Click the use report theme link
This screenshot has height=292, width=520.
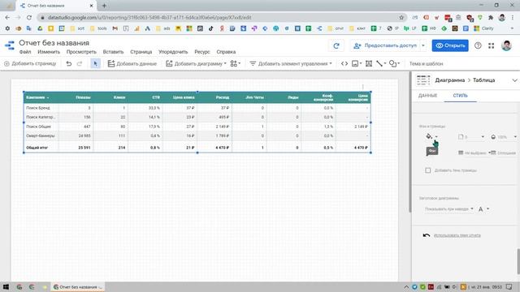pyautogui.click(x=457, y=235)
